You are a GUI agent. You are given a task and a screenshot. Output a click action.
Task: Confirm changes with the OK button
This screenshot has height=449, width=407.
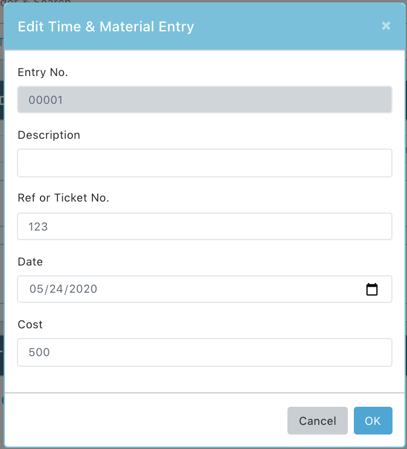[373, 421]
